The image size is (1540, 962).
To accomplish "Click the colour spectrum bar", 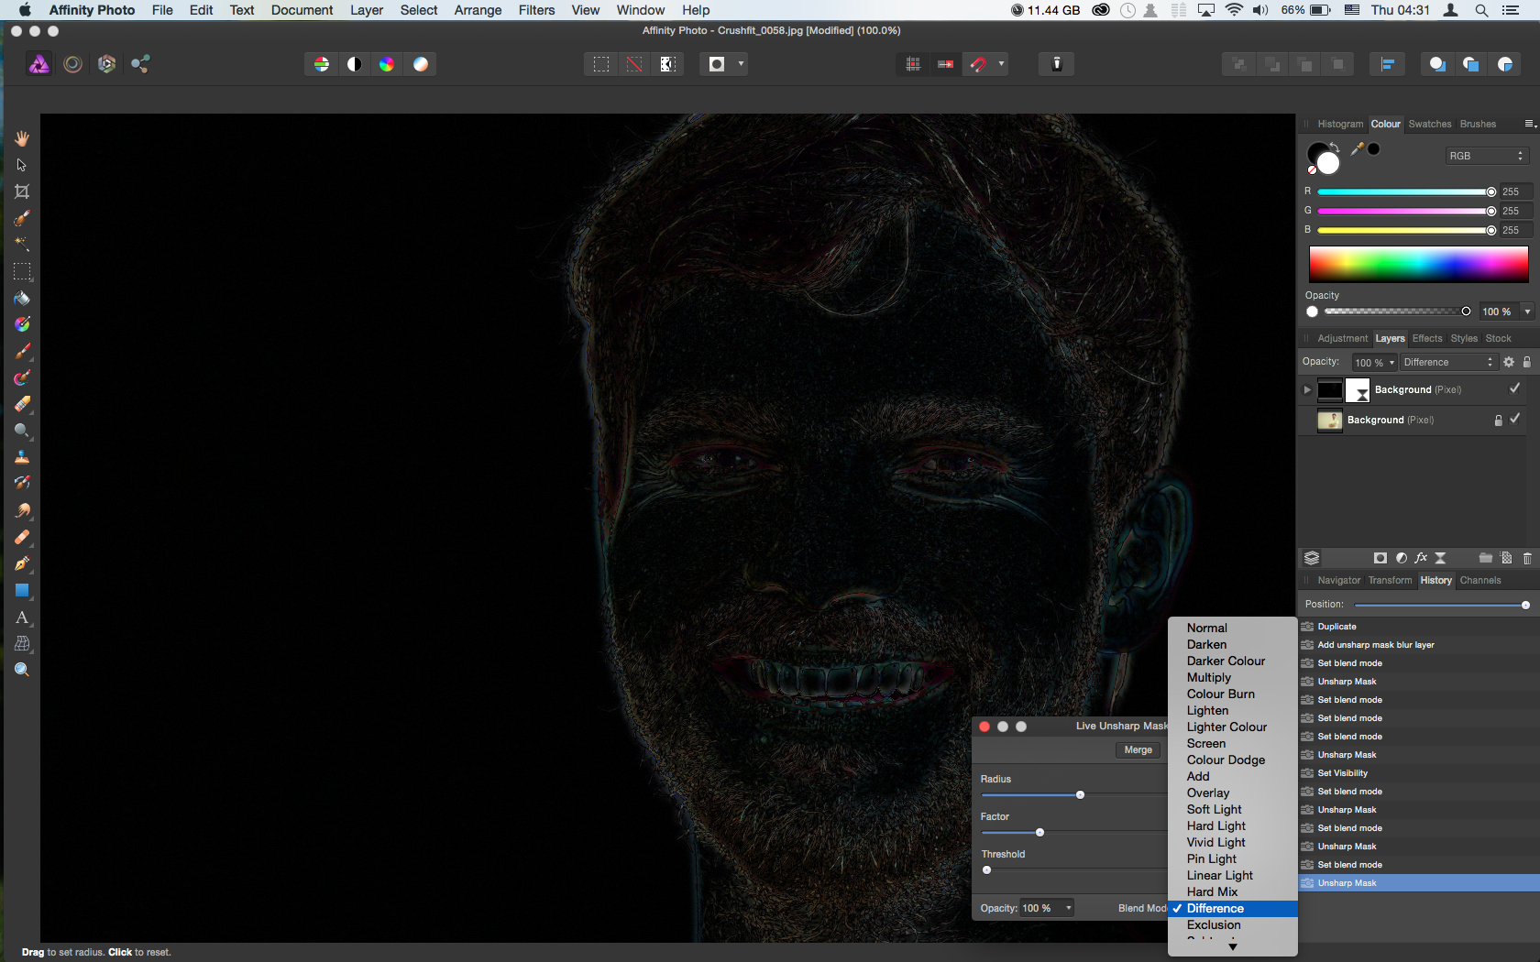I will 1418,264.
